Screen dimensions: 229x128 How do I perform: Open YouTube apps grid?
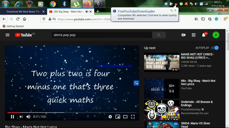[x=194, y=35]
